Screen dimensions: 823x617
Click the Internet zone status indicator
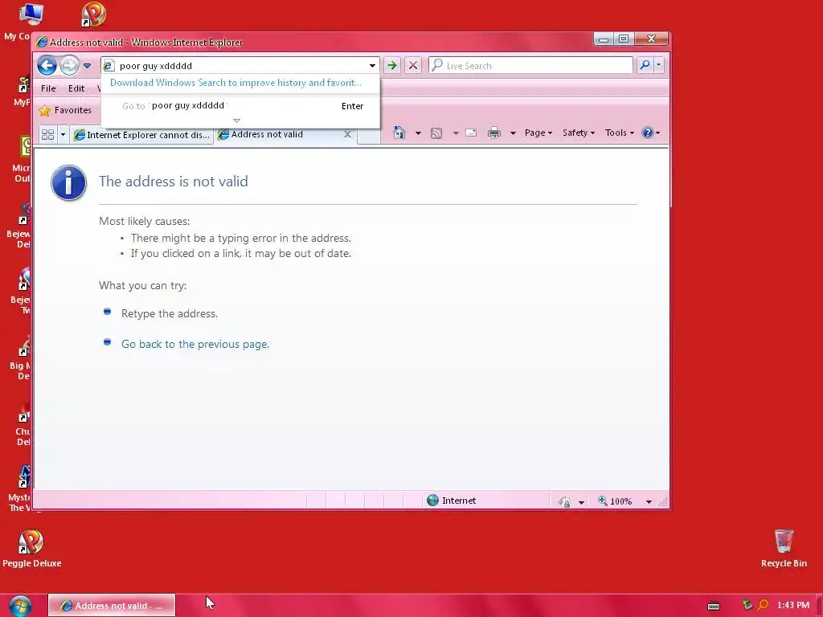pos(452,501)
